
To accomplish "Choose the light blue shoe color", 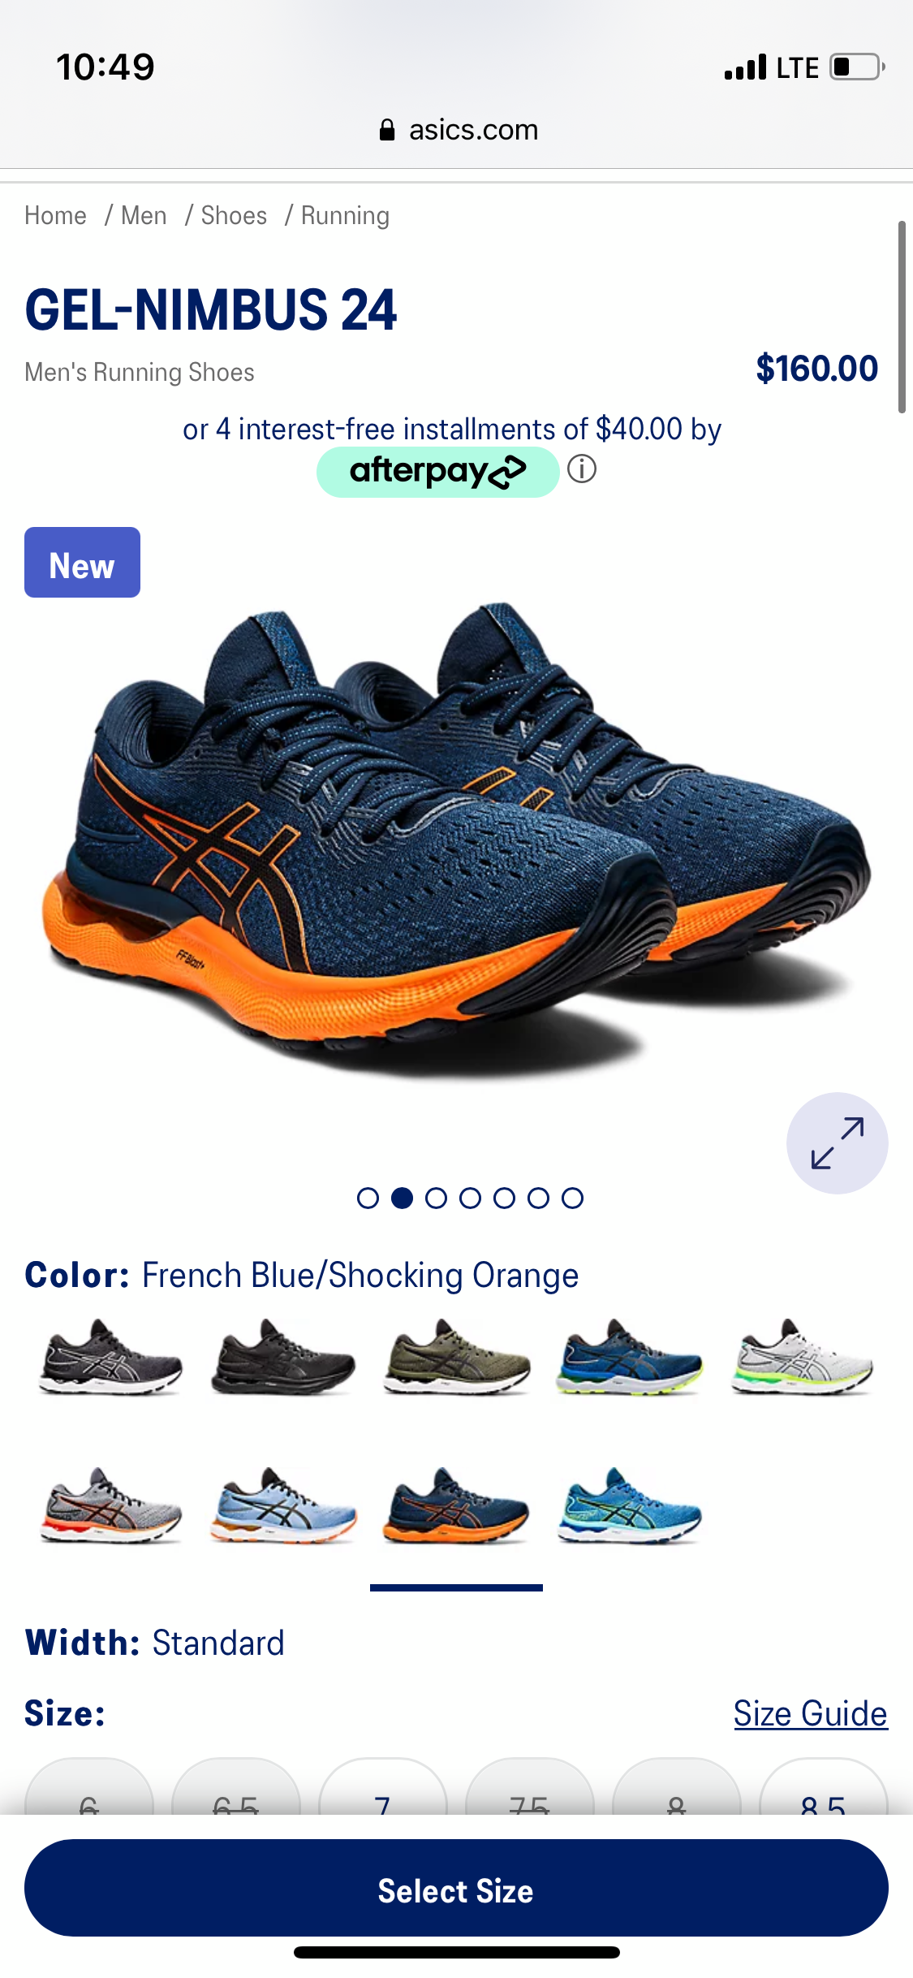I will click(283, 1506).
